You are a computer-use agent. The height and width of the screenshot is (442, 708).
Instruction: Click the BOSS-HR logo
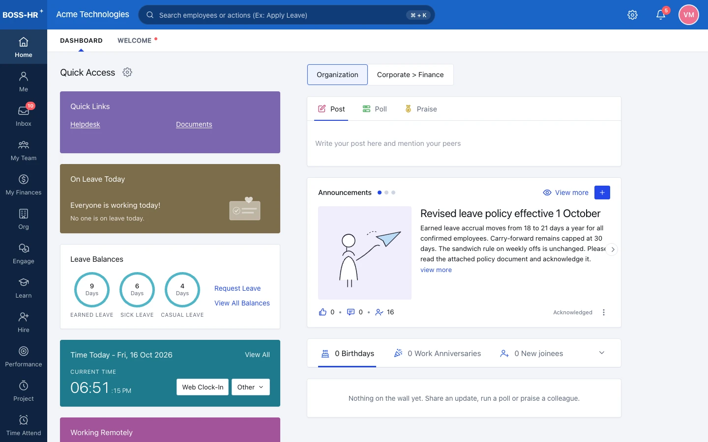[x=23, y=14]
